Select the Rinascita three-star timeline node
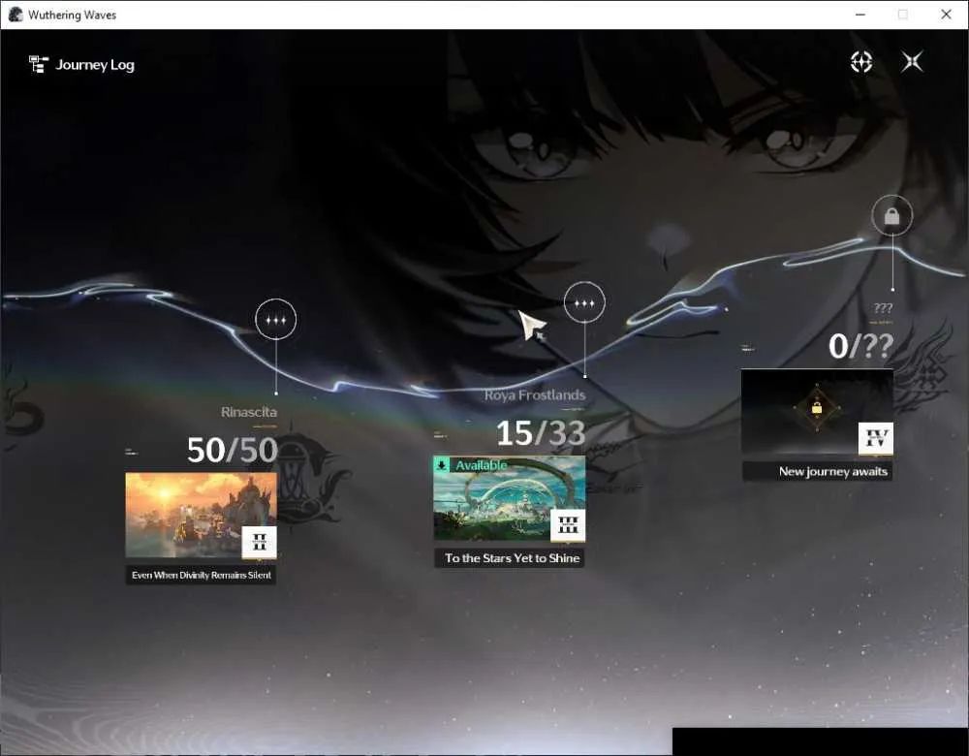 pos(275,320)
